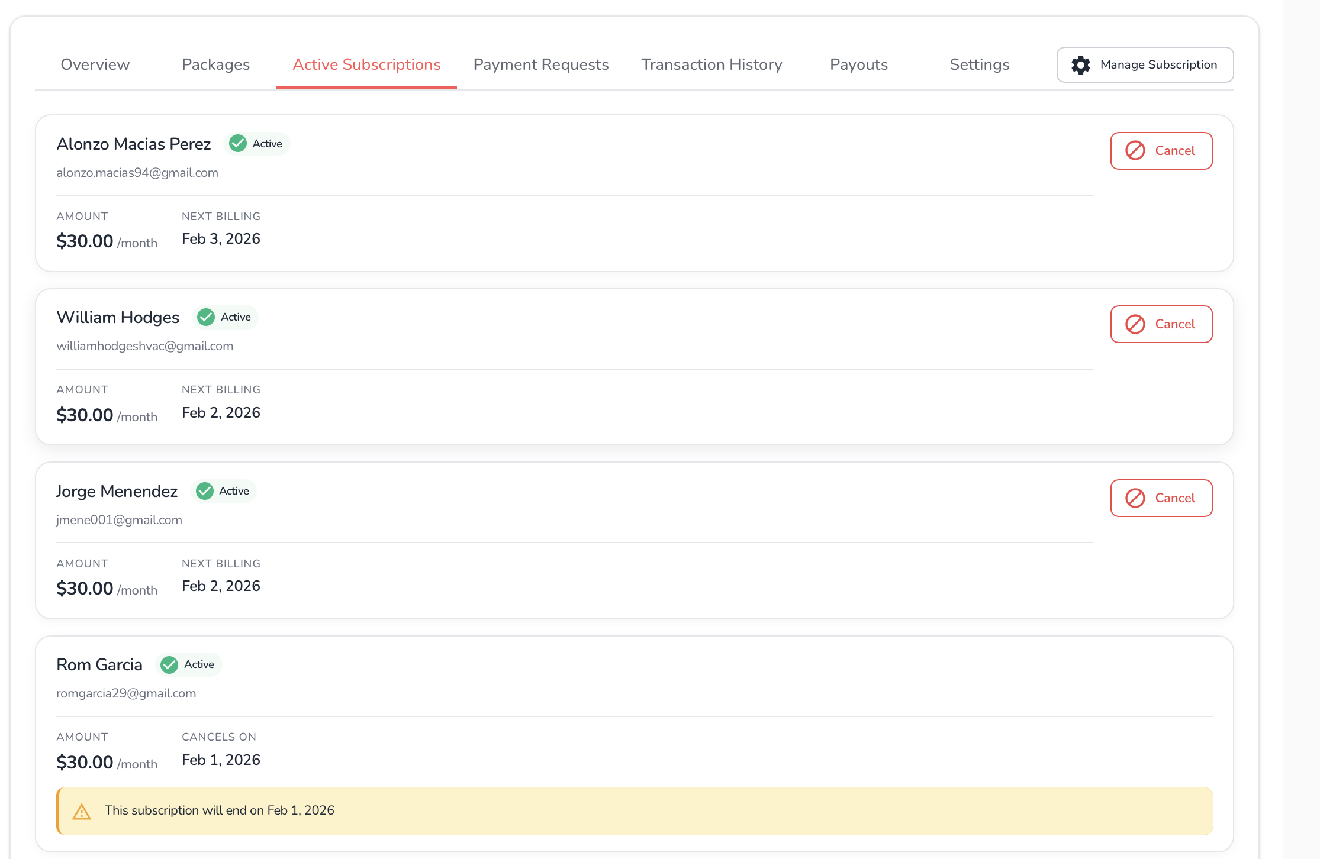Screen dimensions: 1320x859
Task: Open the Transaction History tab
Action: tap(711, 64)
